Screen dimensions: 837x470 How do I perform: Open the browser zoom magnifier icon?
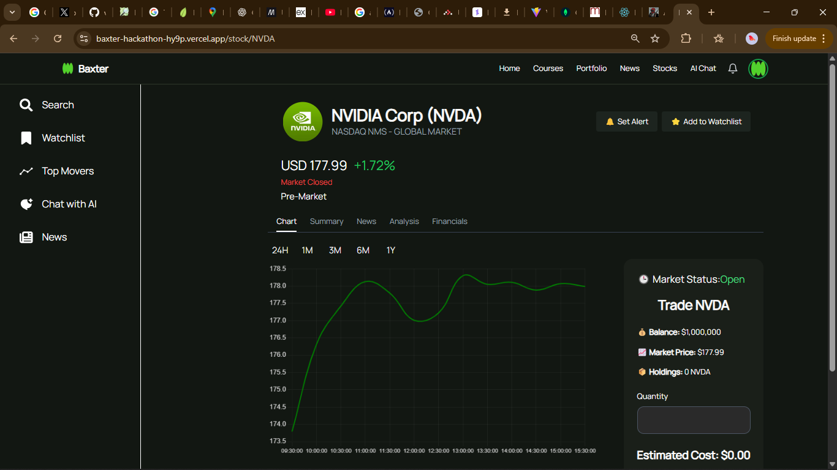(x=635, y=39)
